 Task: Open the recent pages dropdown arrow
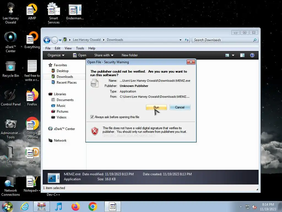[x=60, y=40]
